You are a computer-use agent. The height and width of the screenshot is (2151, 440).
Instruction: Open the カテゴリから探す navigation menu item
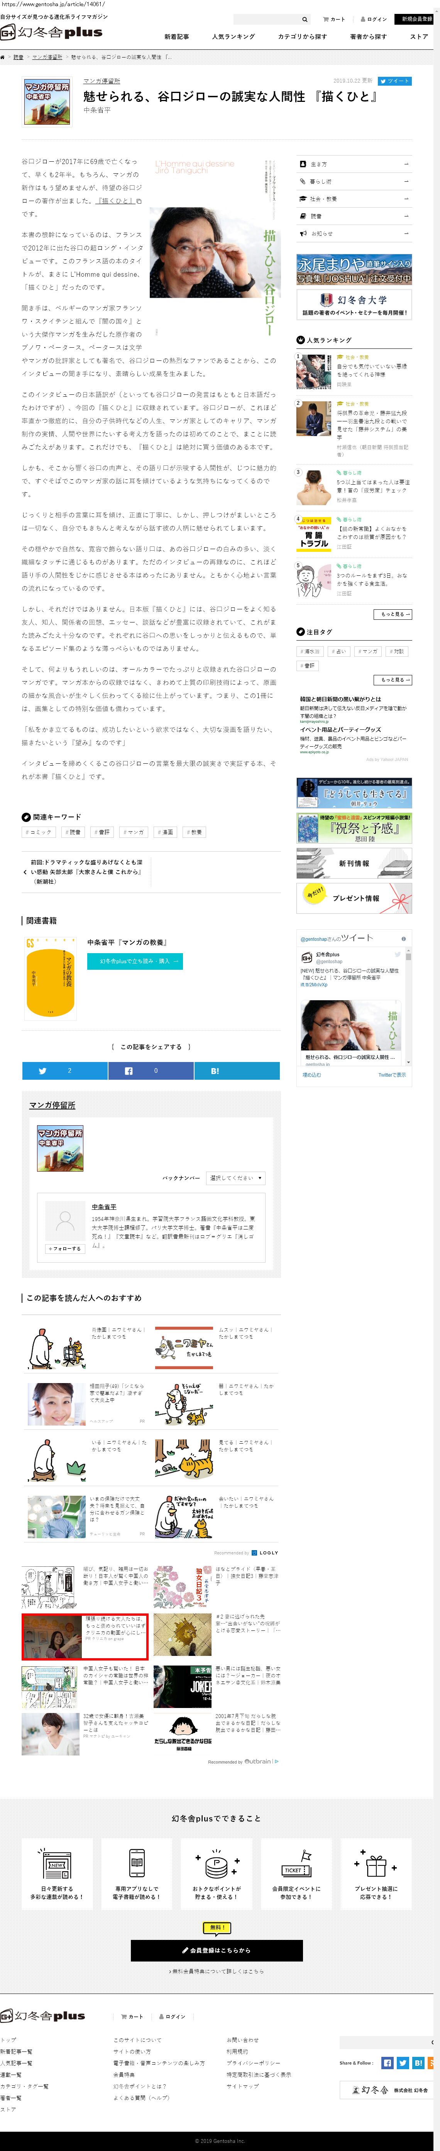tap(302, 37)
